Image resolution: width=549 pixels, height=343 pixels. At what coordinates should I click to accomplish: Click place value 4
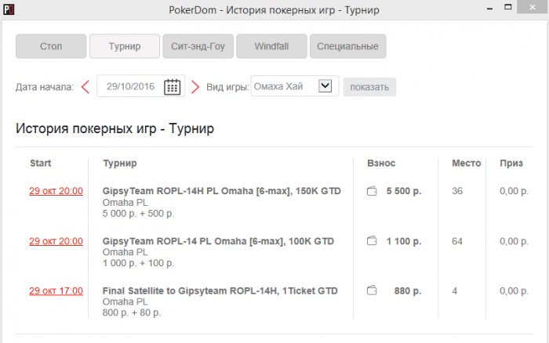[x=454, y=291]
